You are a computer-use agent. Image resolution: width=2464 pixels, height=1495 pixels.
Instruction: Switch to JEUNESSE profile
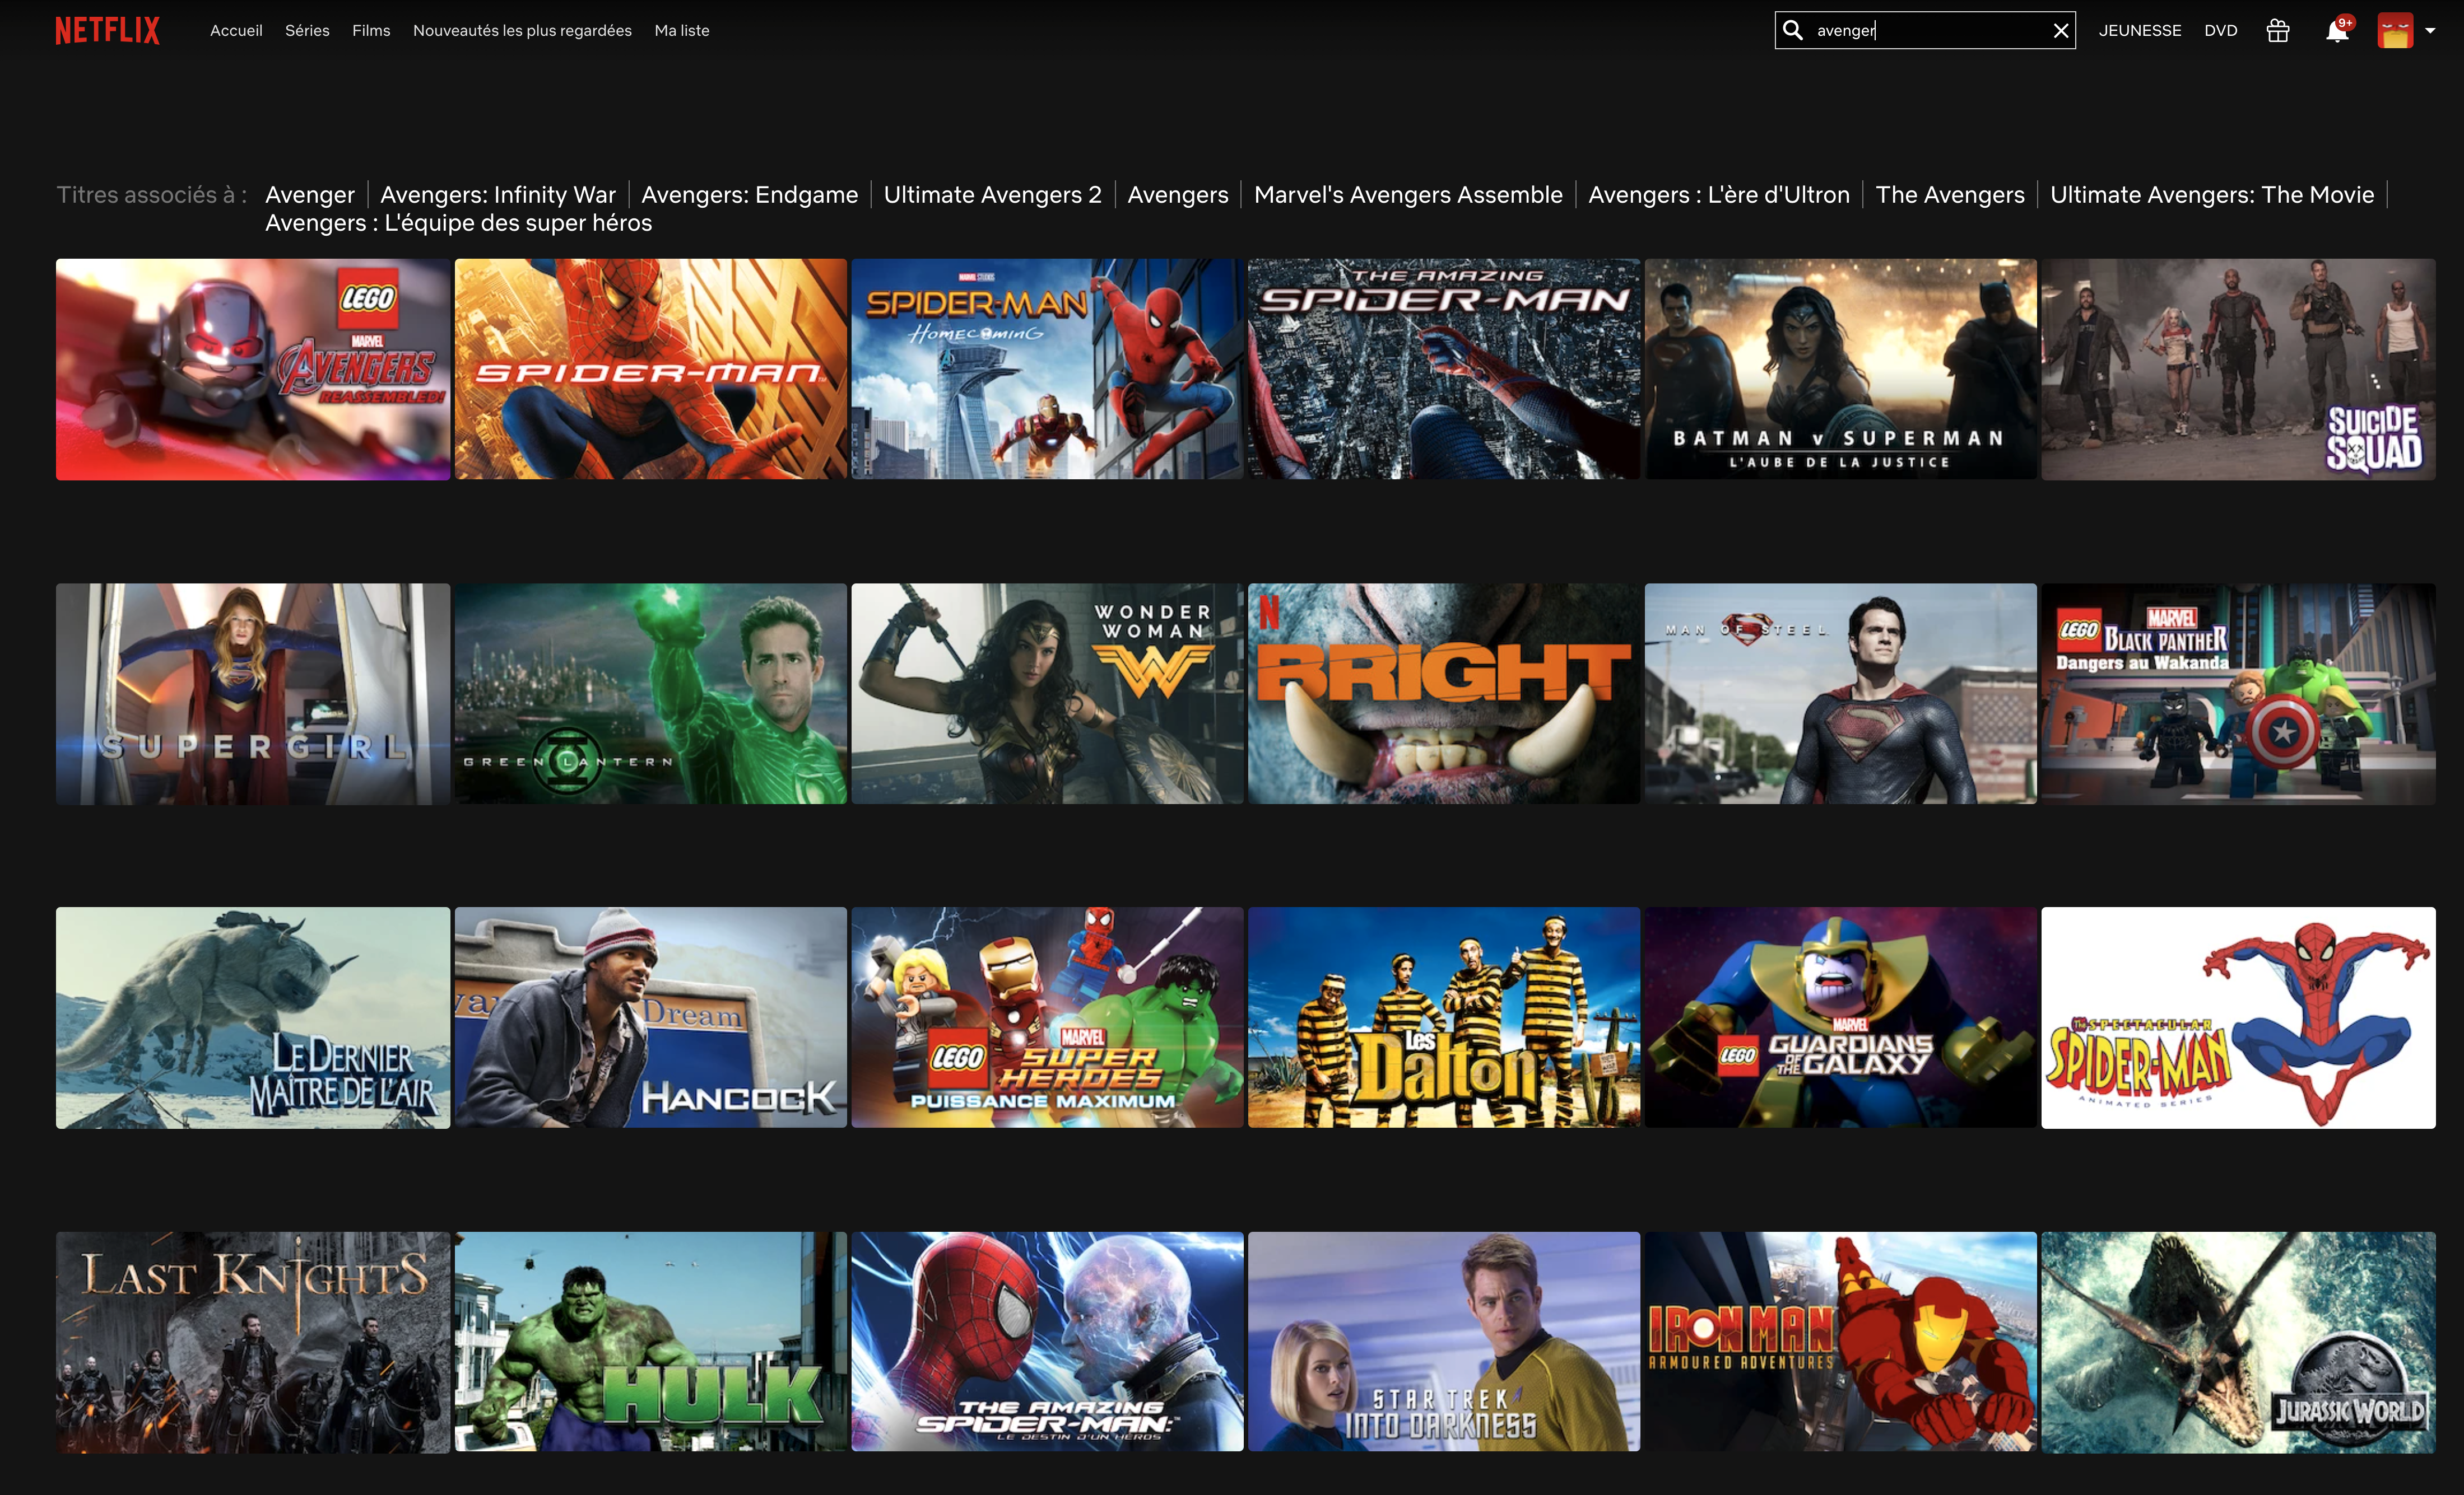pyautogui.click(x=2139, y=31)
